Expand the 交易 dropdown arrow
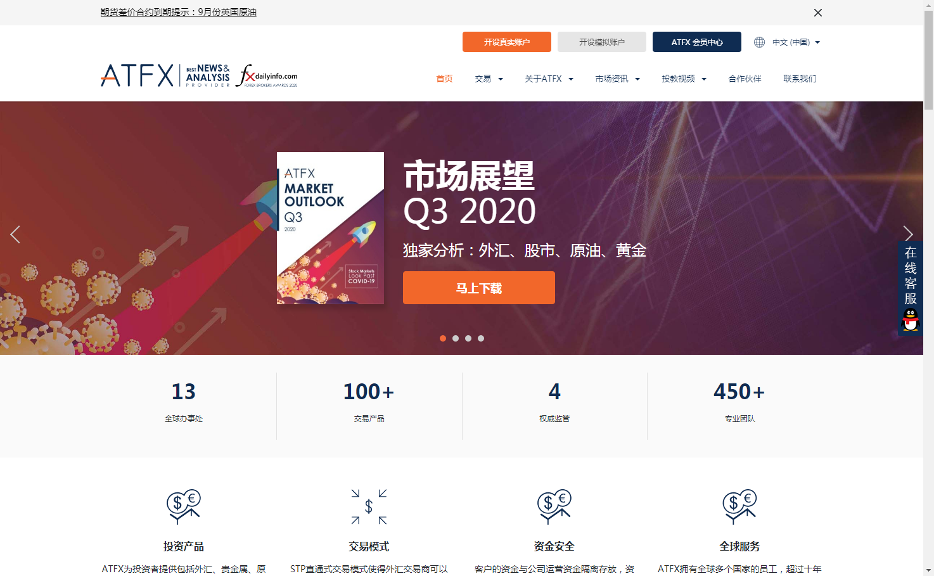 click(501, 79)
